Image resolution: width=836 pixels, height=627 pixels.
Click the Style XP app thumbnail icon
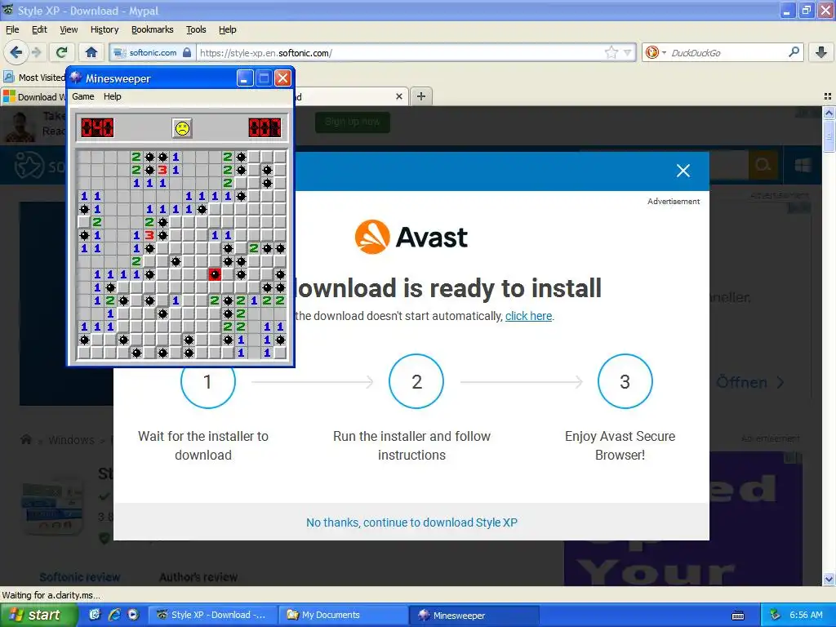click(52, 508)
